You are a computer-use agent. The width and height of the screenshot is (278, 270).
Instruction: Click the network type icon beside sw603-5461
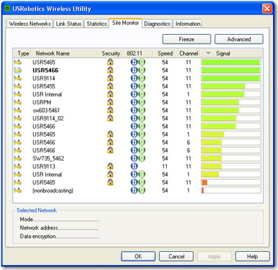pos(18,110)
